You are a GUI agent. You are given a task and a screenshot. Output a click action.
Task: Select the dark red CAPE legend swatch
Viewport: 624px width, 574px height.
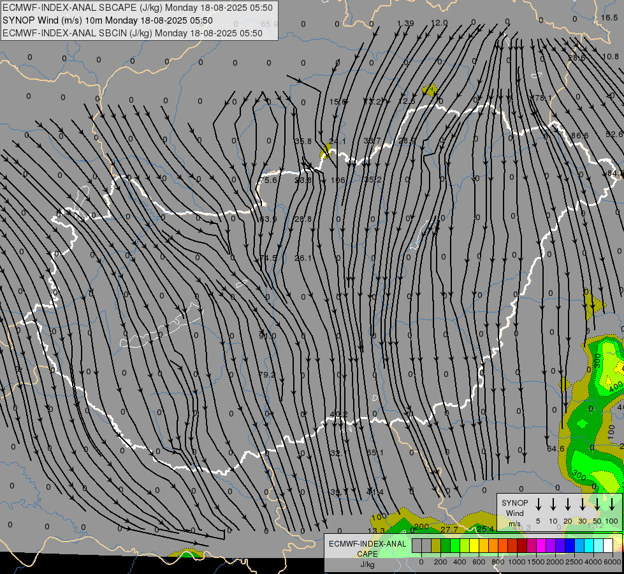tap(522, 545)
